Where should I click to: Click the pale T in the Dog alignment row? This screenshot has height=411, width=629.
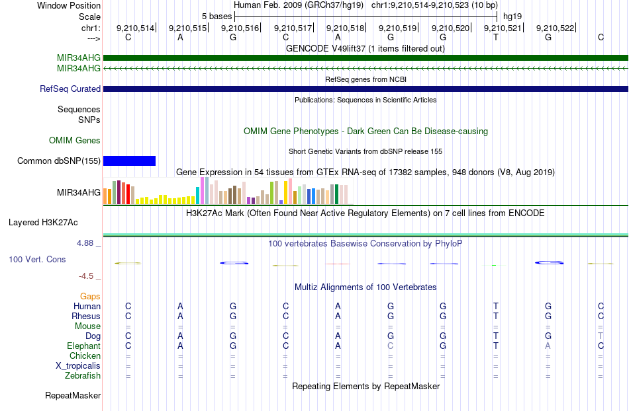click(601, 336)
